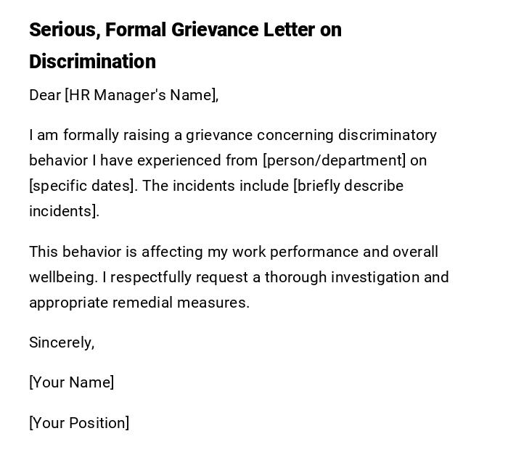Image resolution: width=508 pixels, height=468 pixels.
Task: Click the word "wellbeing"
Action: [x=62, y=277]
